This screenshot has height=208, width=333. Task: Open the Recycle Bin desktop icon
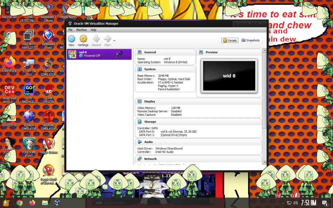point(9,12)
